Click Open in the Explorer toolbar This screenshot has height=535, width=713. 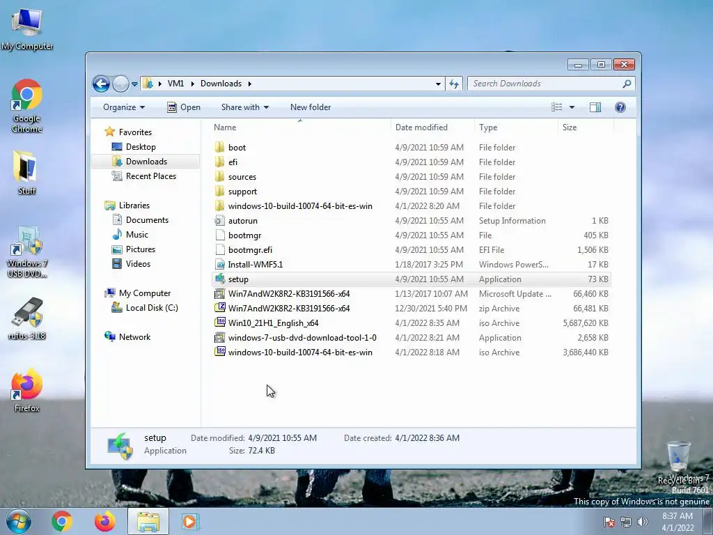click(184, 107)
